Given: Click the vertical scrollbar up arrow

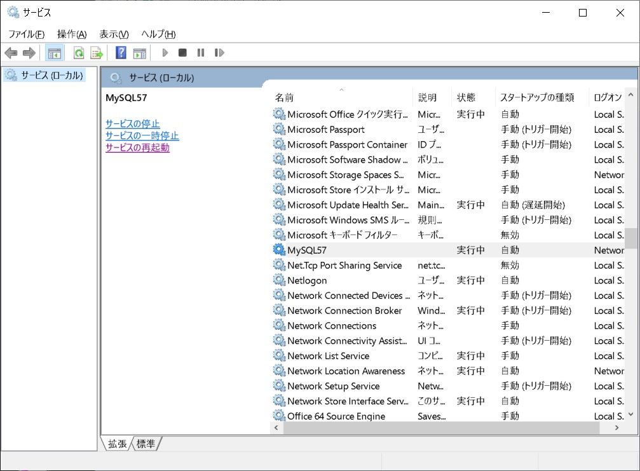Looking at the screenshot, I should coord(630,95).
